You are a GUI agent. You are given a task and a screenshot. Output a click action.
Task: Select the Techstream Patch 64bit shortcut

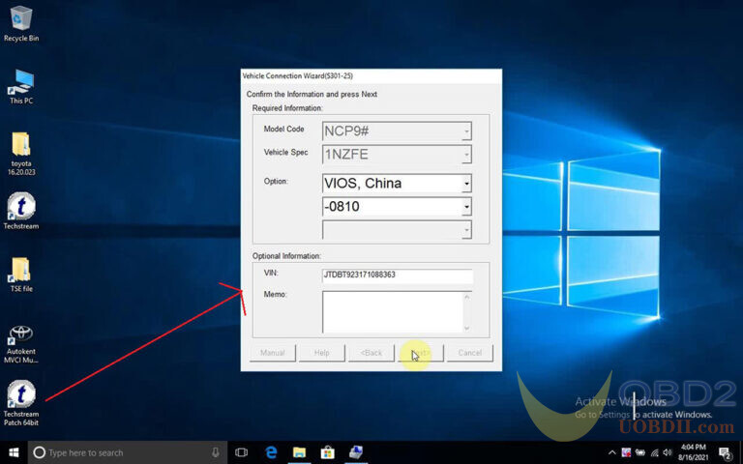click(x=21, y=403)
